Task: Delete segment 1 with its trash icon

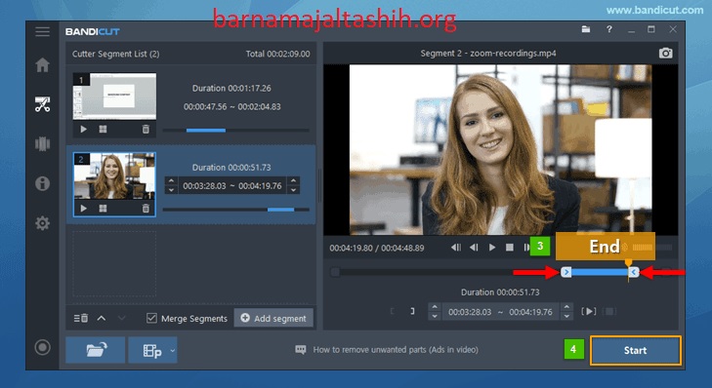Action: [146, 130]
